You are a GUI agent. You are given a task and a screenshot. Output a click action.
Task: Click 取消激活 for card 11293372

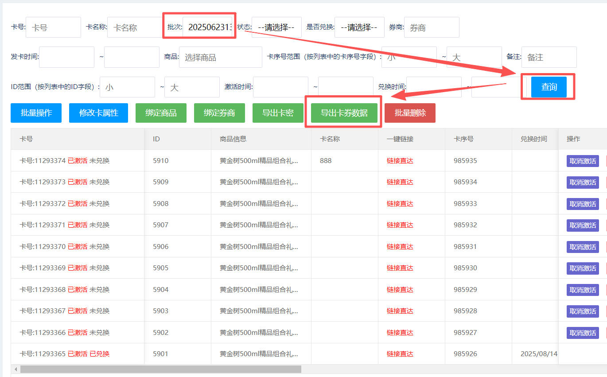coord(582,204)
